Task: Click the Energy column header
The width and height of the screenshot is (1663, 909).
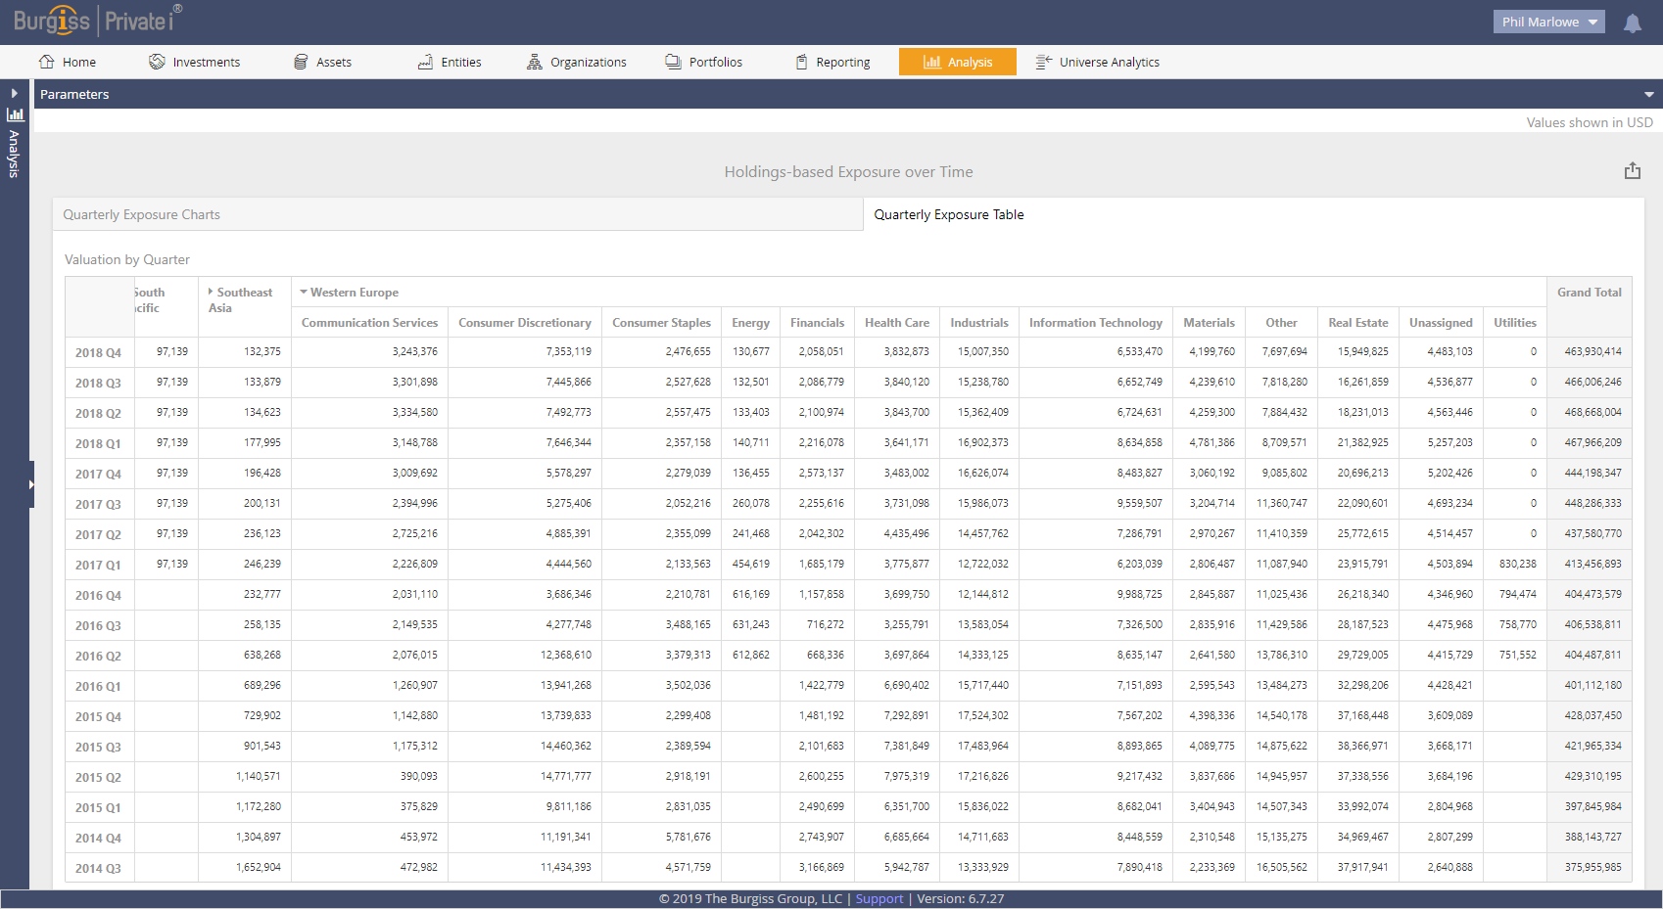Action: [x=750, y=322]
